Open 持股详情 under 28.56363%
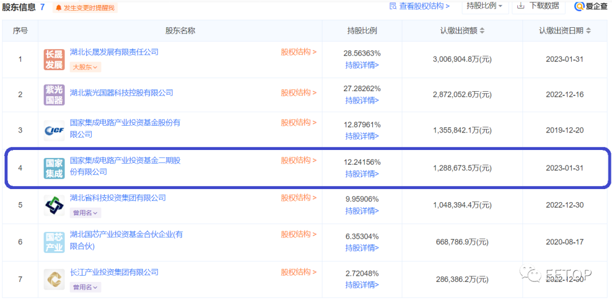 point(362,65)
